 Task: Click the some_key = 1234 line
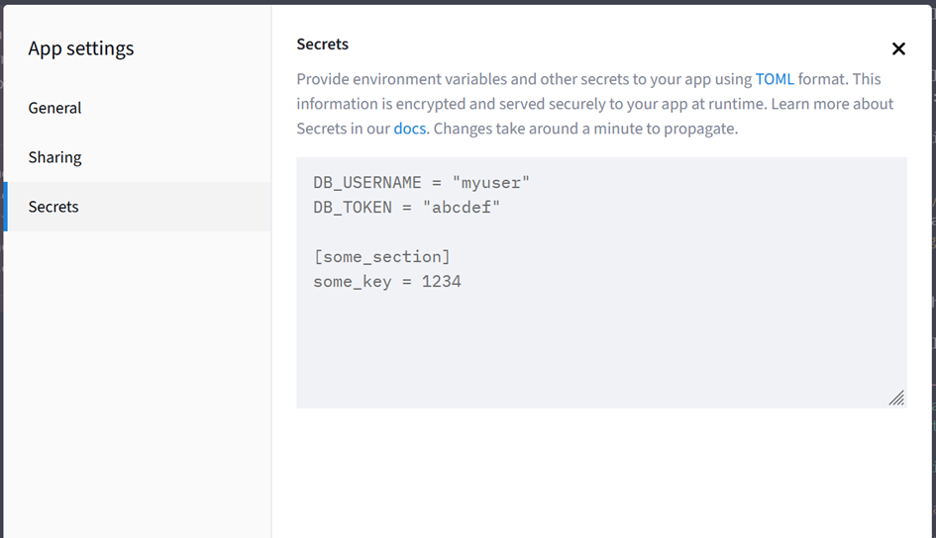click(387, 281)
